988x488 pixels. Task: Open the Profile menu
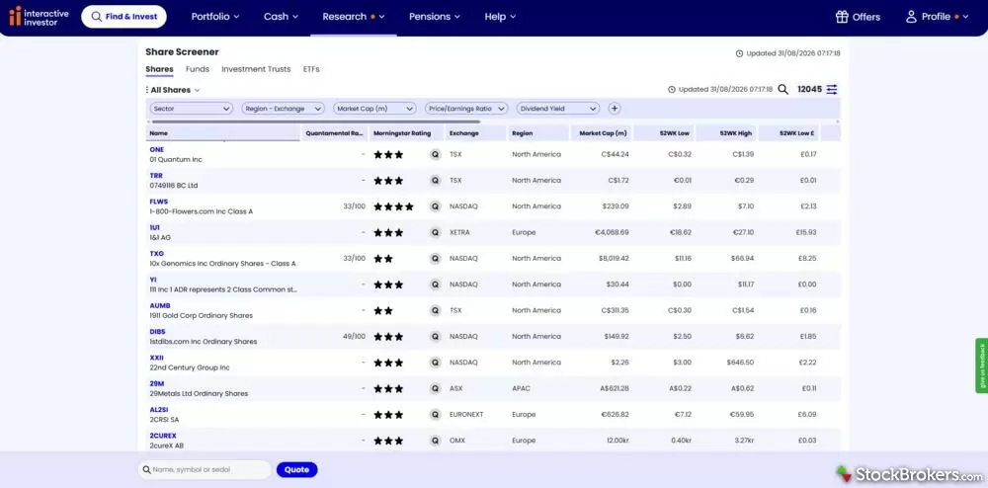(x=937, y=17)
